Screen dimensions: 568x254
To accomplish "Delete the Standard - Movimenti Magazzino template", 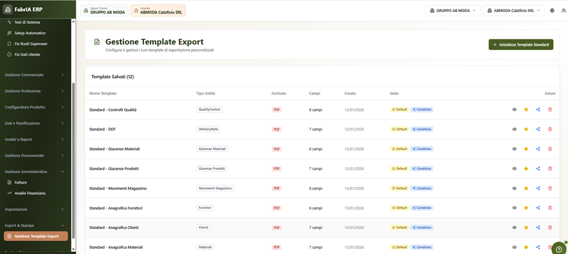I will point(550,188).
